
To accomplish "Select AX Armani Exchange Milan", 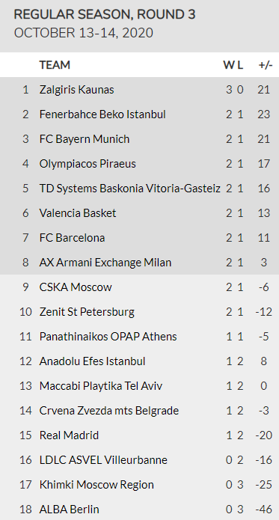I will pyautogui.click(x=105, y=263).
